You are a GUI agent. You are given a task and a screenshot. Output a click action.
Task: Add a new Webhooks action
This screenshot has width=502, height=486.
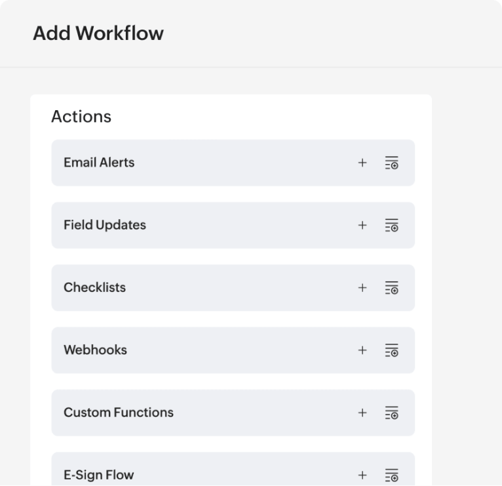tap(362, 350)
